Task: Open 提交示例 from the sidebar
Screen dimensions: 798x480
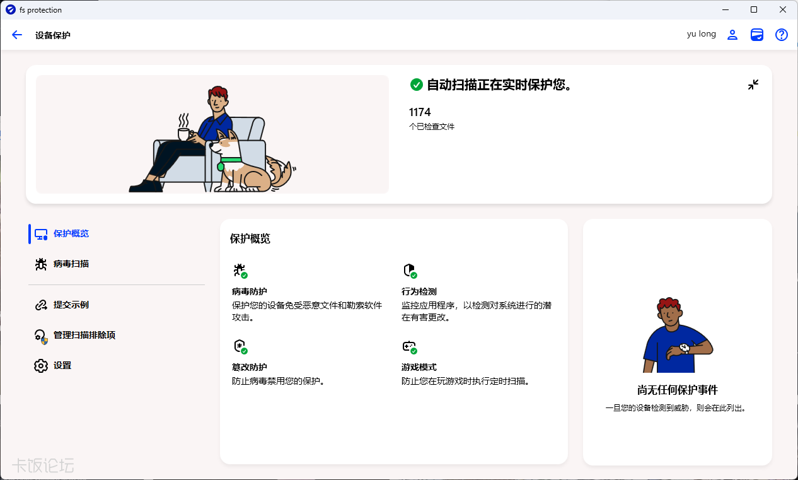Action: pos(117,305)
